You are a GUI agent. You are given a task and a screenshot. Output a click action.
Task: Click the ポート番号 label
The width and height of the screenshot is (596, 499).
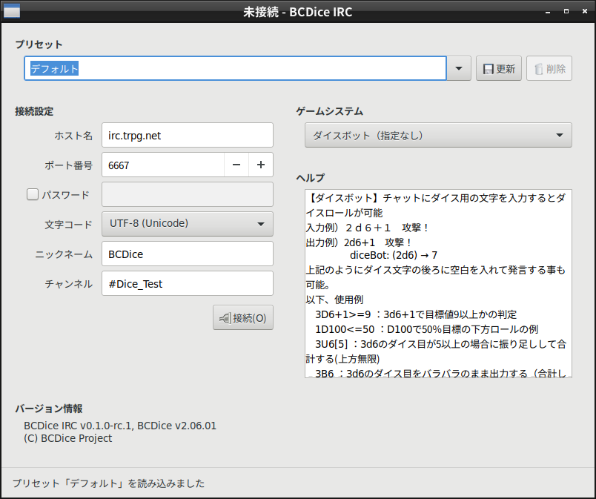click(x=68, y=165)
